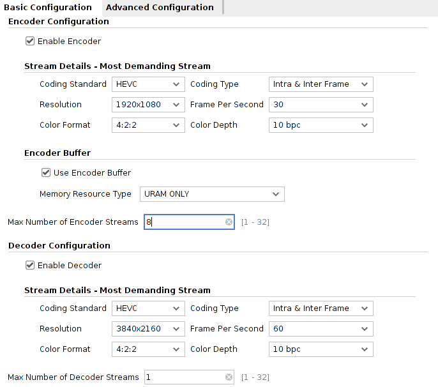Toggle the Enable Encoder checkbox
This screenshot has width=438, height=387.
[x=30, y=41]
